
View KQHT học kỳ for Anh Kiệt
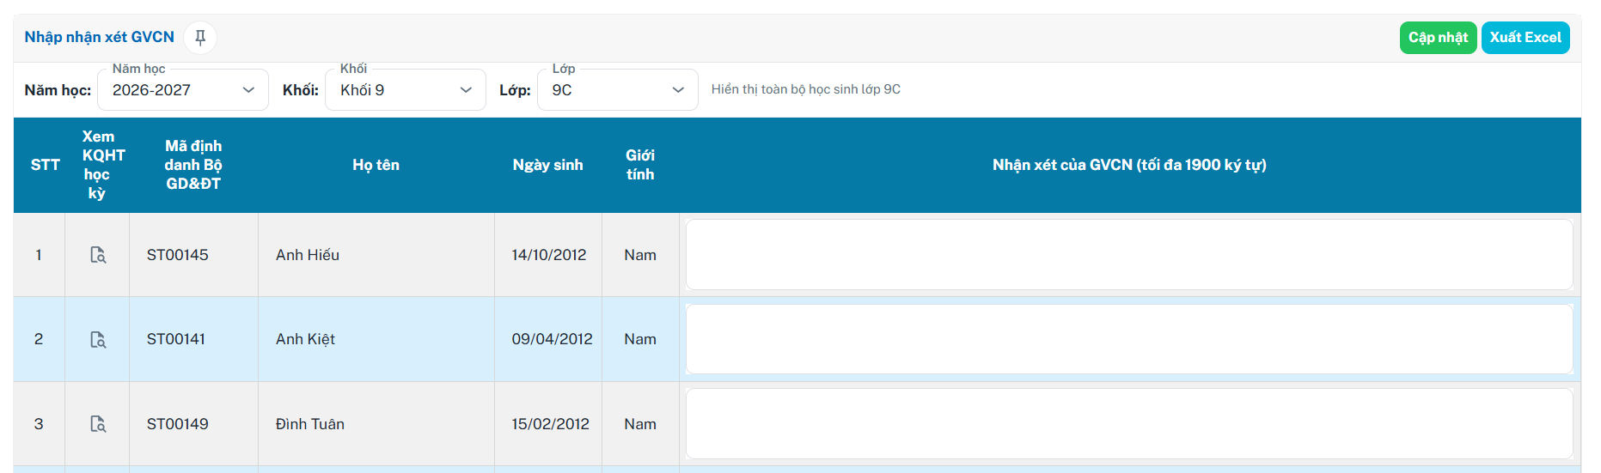(x=98, y=340)
